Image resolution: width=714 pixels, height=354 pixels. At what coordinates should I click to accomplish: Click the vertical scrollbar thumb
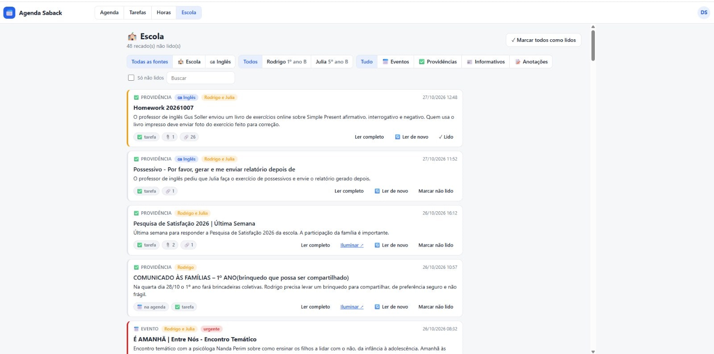[593, 45]
